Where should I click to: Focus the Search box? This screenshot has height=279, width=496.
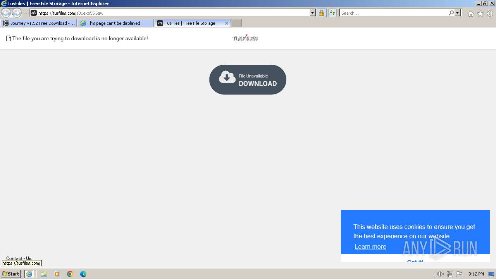(394, 13)
